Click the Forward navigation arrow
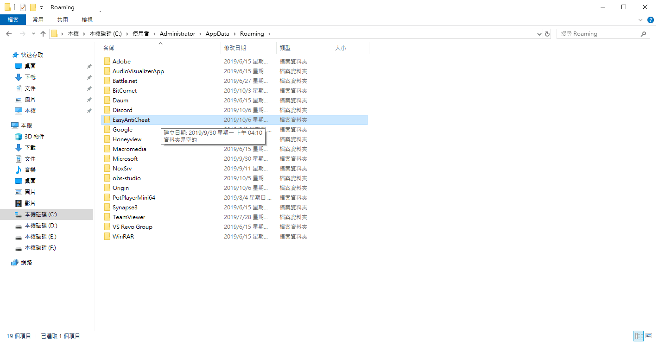Image resolution: width=659 pixels, height=346 pixels. pyautogui.click(x=22, y=34)
